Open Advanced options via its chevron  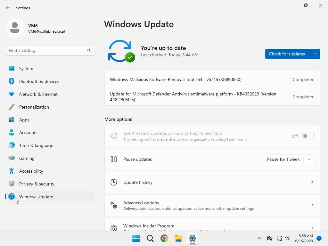312,205
